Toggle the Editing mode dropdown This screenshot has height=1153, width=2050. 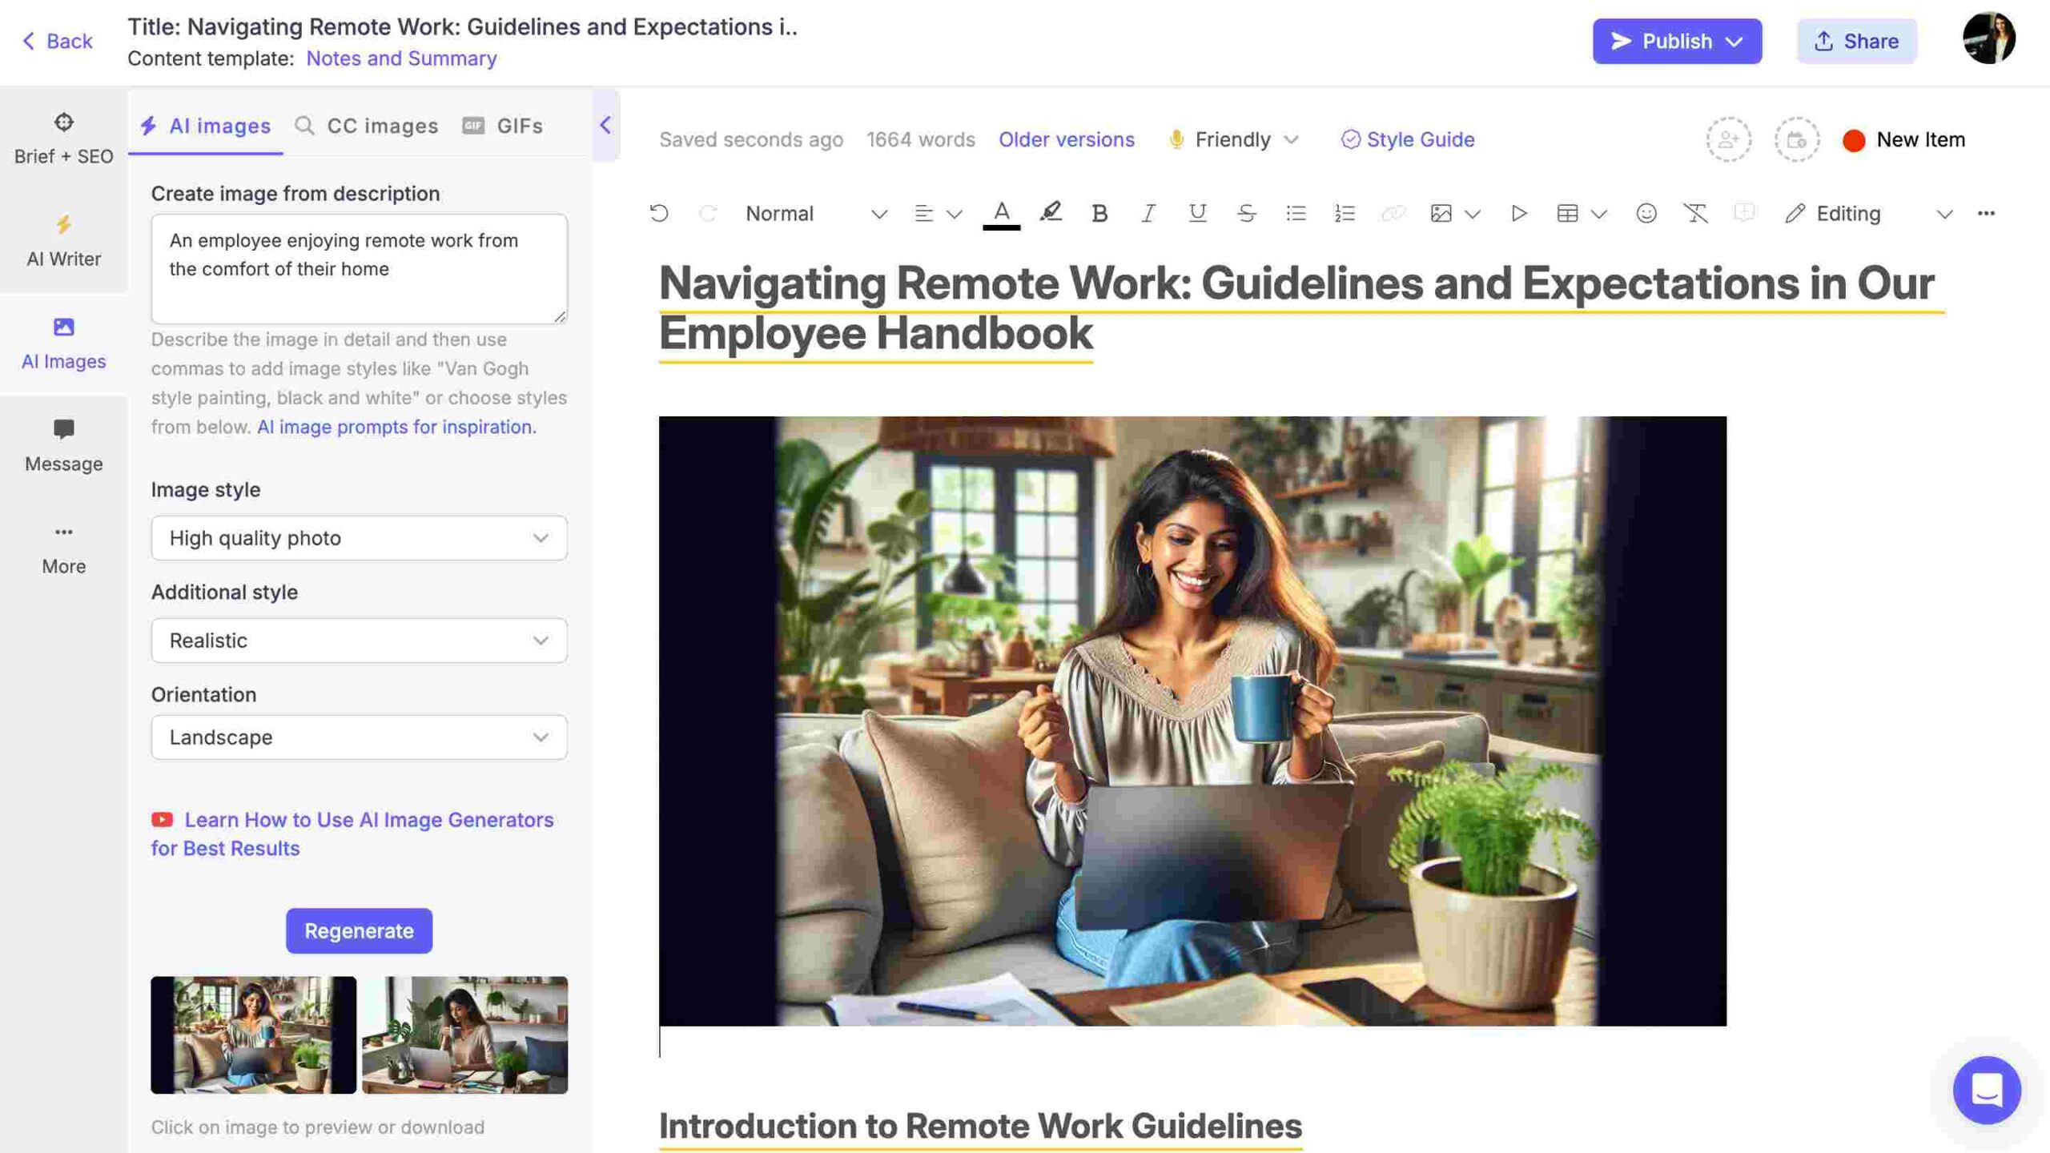pyautogui.click(x=1946, y=215)
